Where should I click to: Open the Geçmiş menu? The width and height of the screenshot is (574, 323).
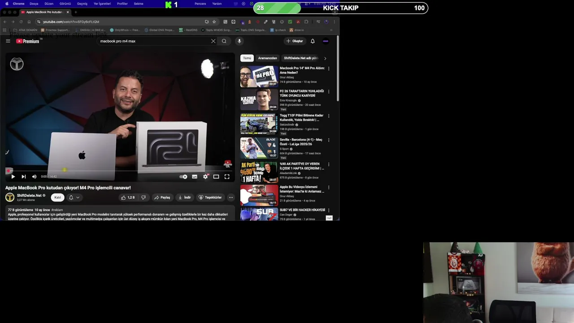point(82,4)
